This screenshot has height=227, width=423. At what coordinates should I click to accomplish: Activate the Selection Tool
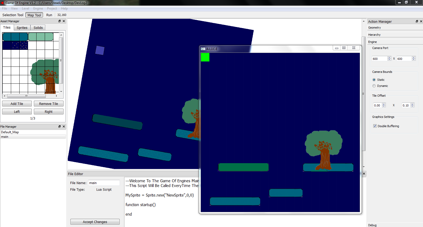tap(13, 15)
